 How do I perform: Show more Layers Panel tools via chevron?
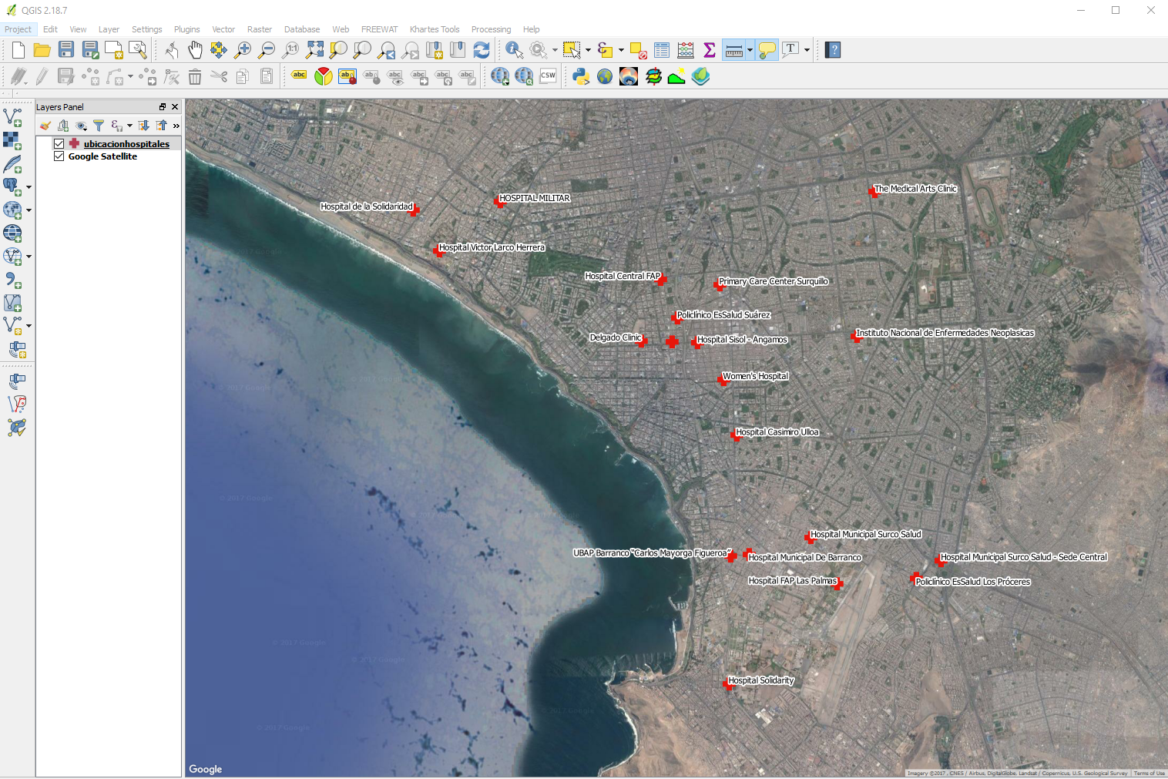click(176, 126)
